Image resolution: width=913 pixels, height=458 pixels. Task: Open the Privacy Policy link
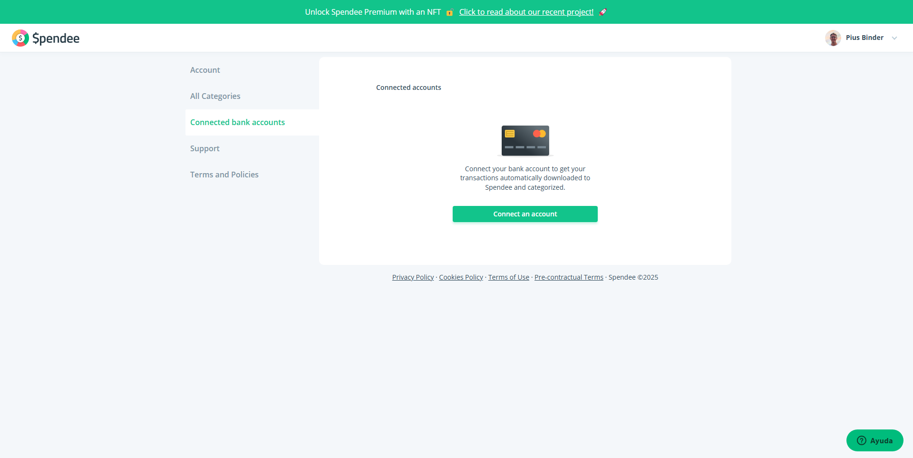coord(413,277)
